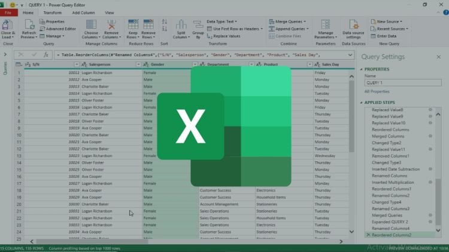The width and height of the screenshot is (449, 252).
Task: Expand the Queries pane chevron
Action: (x=5, y=54)
